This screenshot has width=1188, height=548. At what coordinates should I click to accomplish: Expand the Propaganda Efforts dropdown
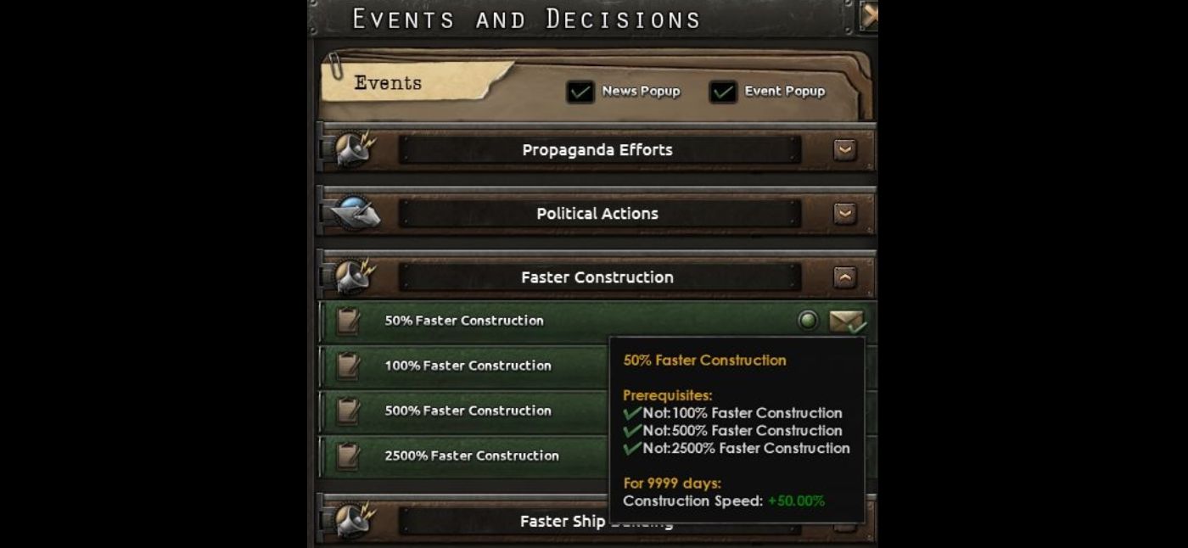(844, 149)
